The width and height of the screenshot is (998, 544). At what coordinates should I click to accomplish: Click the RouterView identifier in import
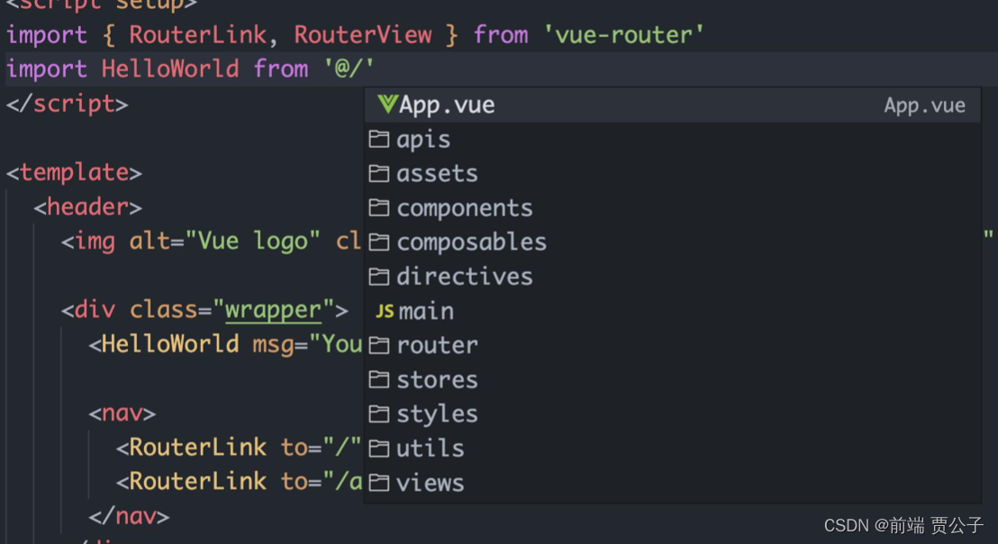click(x=363, y=35)
